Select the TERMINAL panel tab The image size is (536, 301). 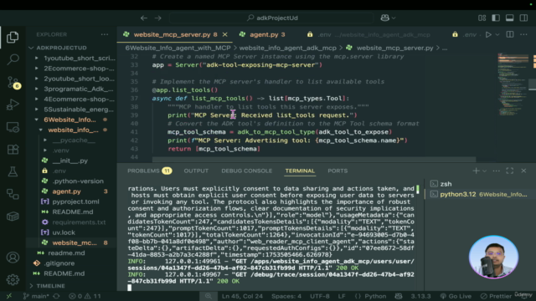300,171
